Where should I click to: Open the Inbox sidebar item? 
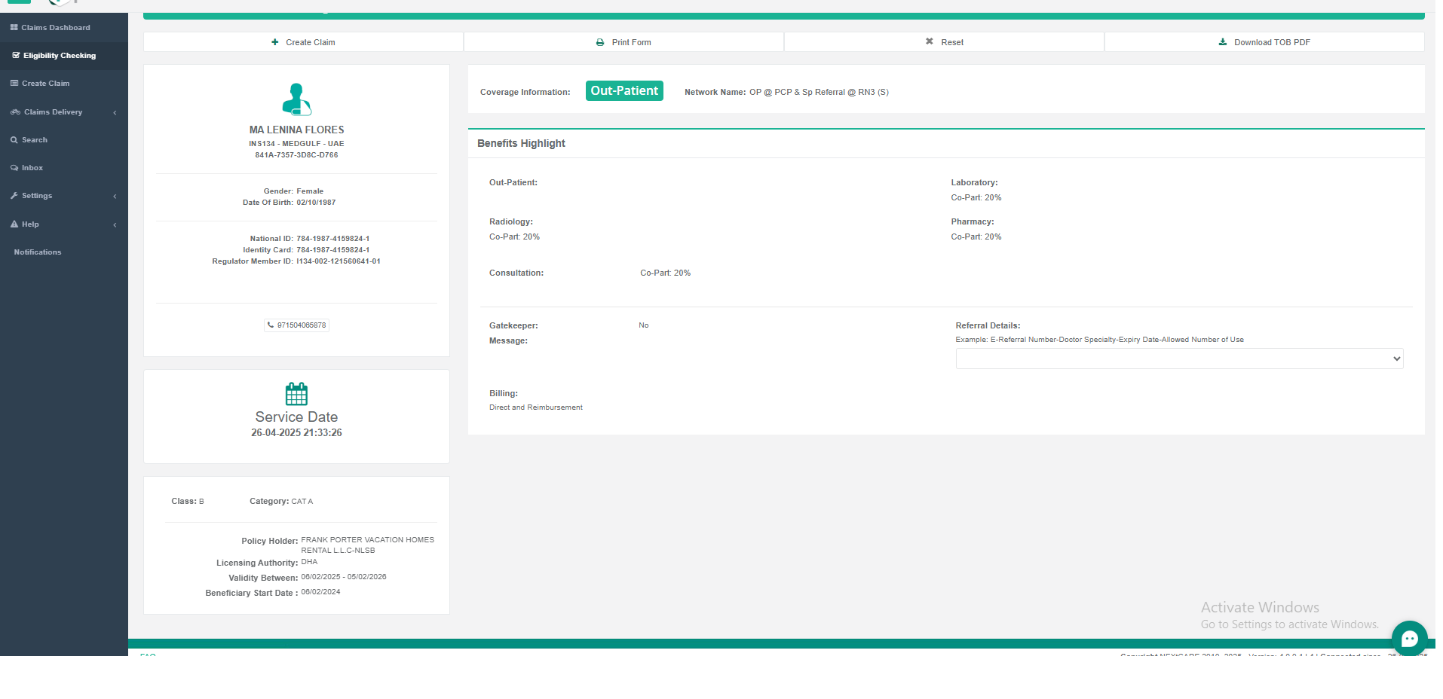(x=32, y=168)
